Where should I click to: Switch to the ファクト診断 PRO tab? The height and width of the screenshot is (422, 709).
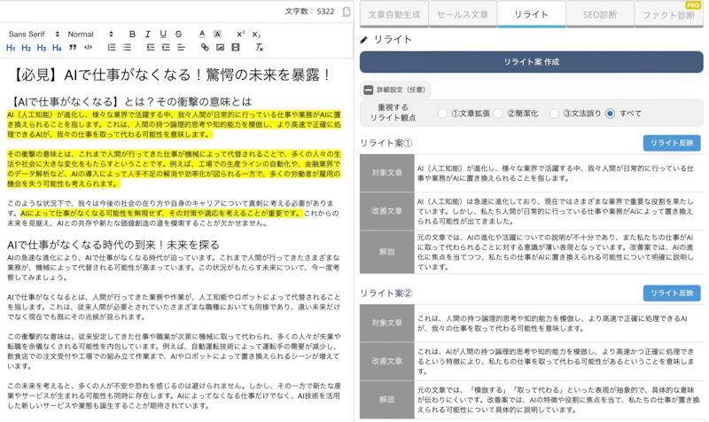click(669, 14)
